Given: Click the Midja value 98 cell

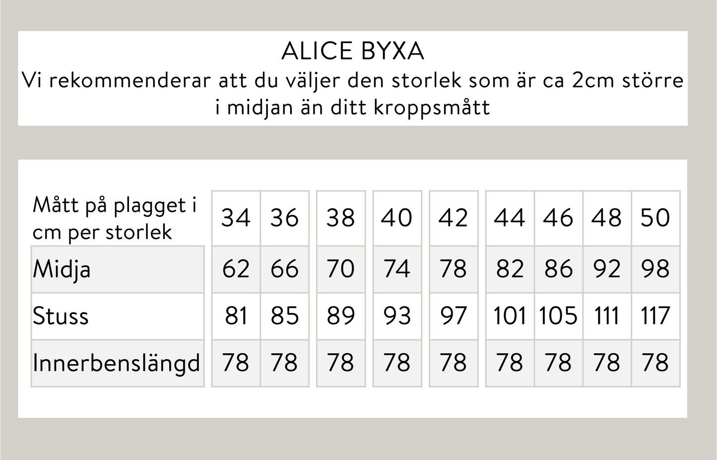Looking at the screenshot, I should tap(655, 269).
